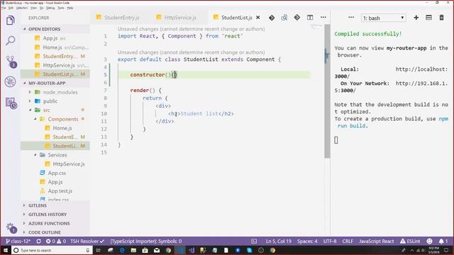
Task: Open the errors and warnings count
Action: (x=56, y=241)
